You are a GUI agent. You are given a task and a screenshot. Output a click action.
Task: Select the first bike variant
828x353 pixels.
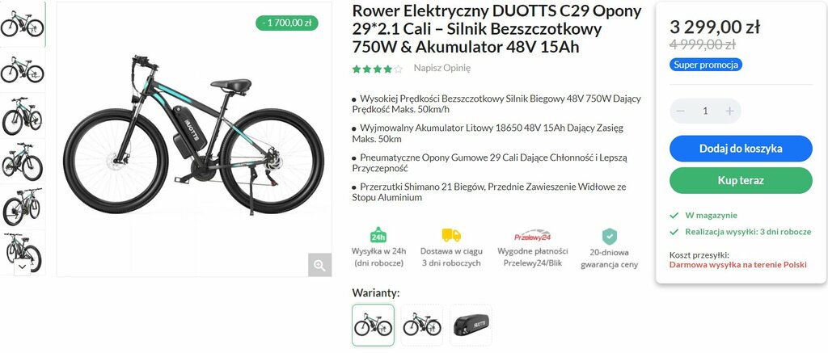[x=373, y=325]
